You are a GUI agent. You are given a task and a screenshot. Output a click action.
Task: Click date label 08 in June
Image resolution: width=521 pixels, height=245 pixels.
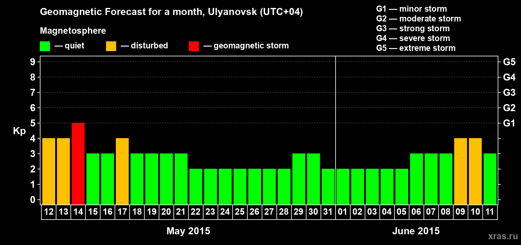point(446,212)
